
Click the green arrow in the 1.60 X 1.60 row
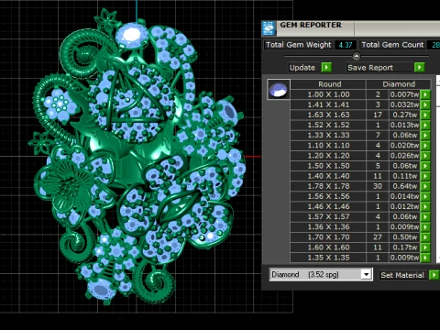(425, 247)
